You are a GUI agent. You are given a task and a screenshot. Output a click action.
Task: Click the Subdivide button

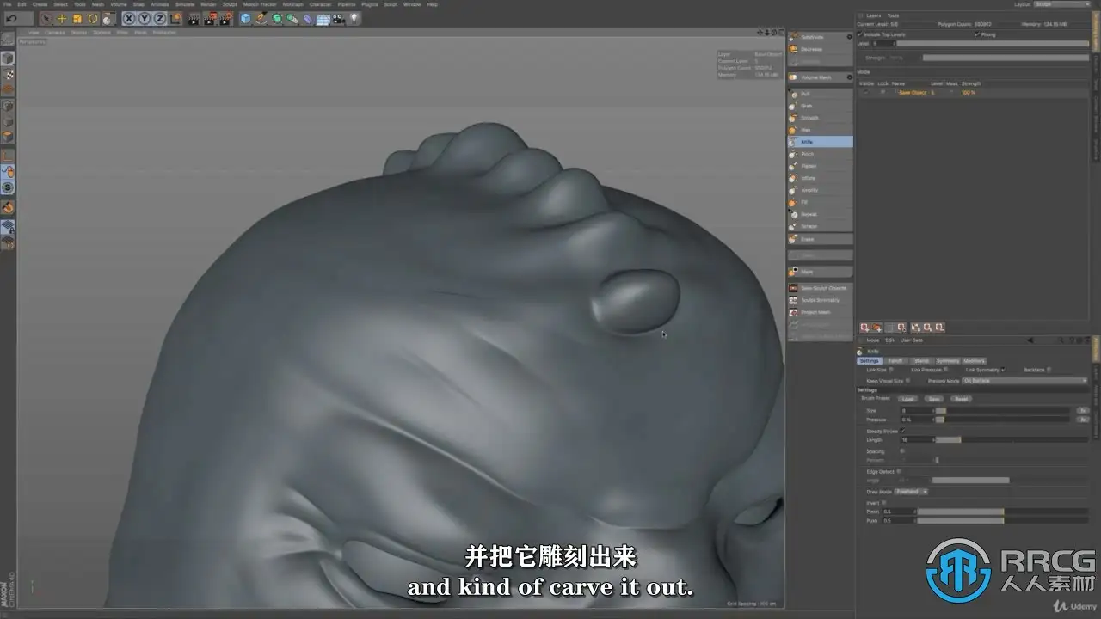click(816, 37)
